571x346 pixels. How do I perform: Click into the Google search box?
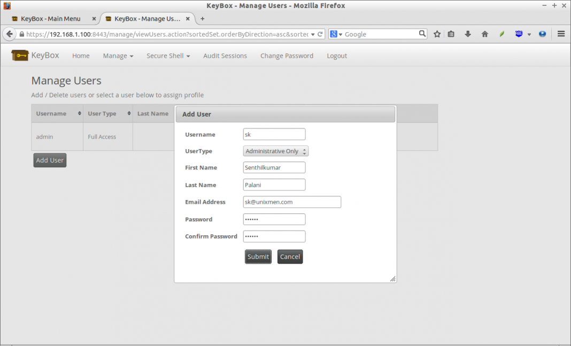point(381,34)
